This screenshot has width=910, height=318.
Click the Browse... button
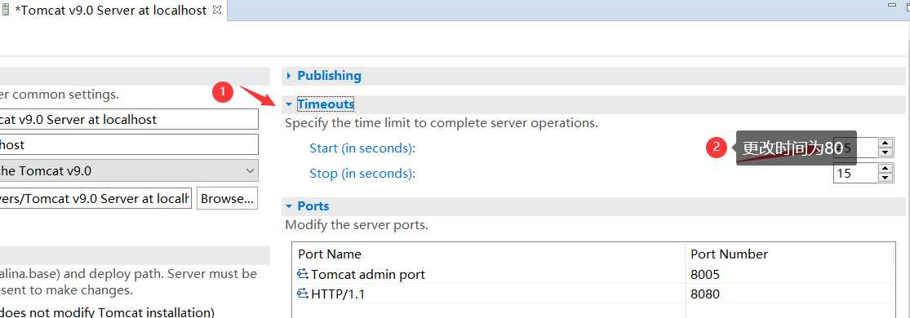click(x=228, y=198)
